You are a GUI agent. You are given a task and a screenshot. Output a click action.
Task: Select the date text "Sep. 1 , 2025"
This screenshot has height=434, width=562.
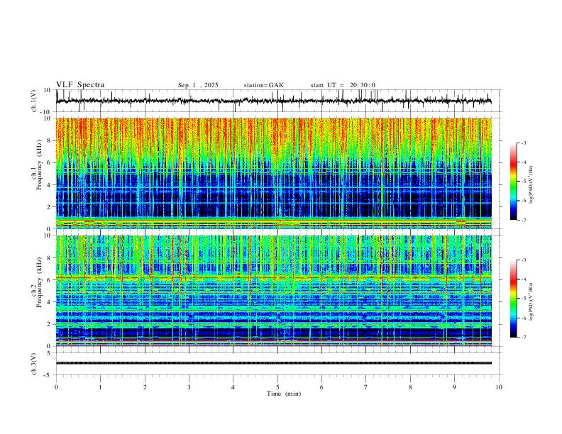pyautogui.click(x=198, y=85)
